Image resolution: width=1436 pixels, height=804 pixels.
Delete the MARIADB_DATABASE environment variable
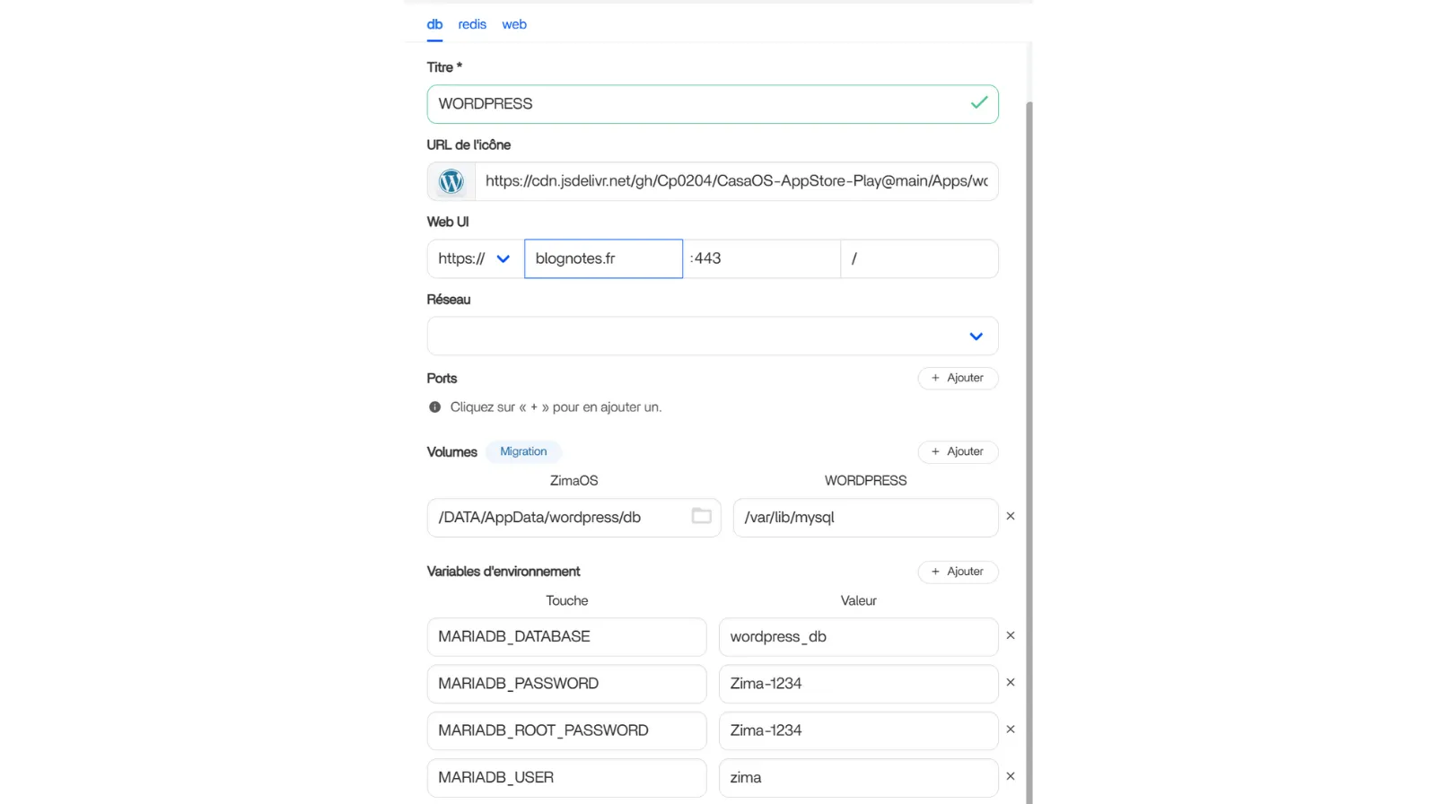[x=1011, y=635]
